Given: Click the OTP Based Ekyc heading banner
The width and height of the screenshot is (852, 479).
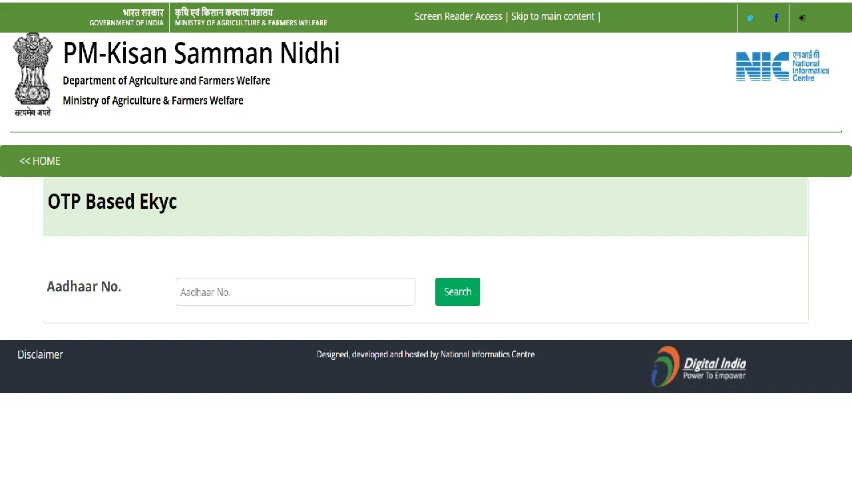Looking at the screenshot, I should pyautogui.click(x=112, y=202).
